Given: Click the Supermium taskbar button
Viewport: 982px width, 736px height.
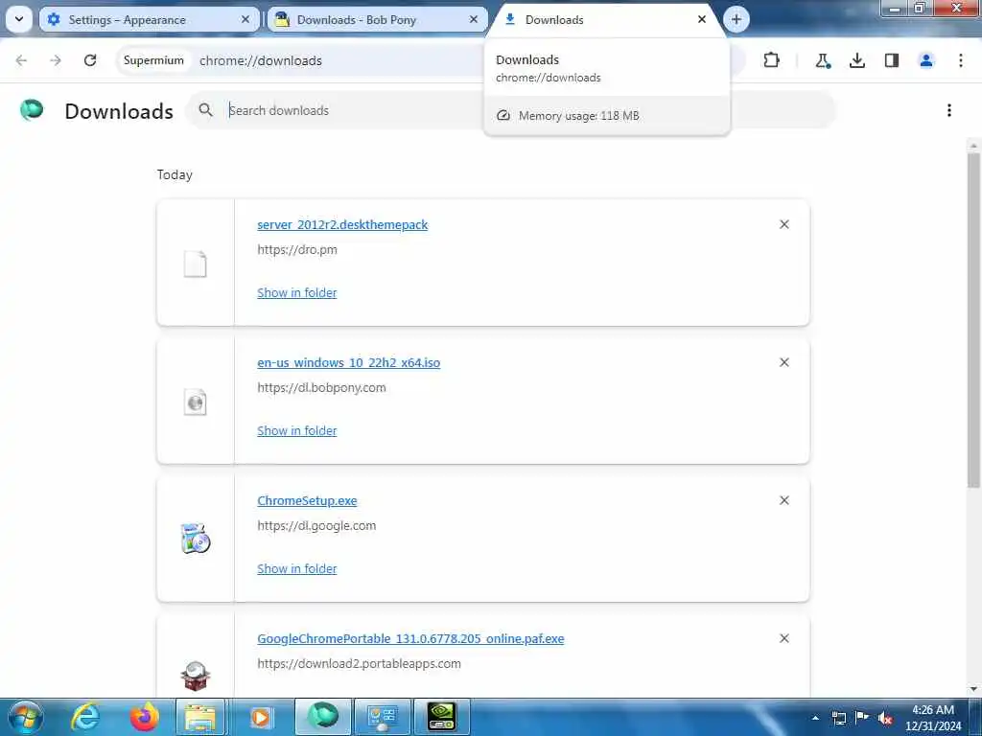Looking at the screenshot, I should pyautogui.click(x=322, y=717).
